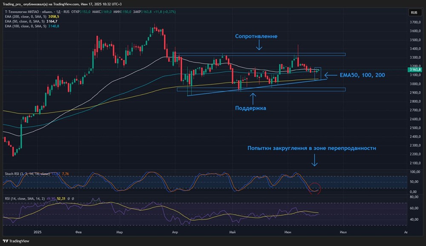Click the Июн month on time axis

(x=288, y=232)
